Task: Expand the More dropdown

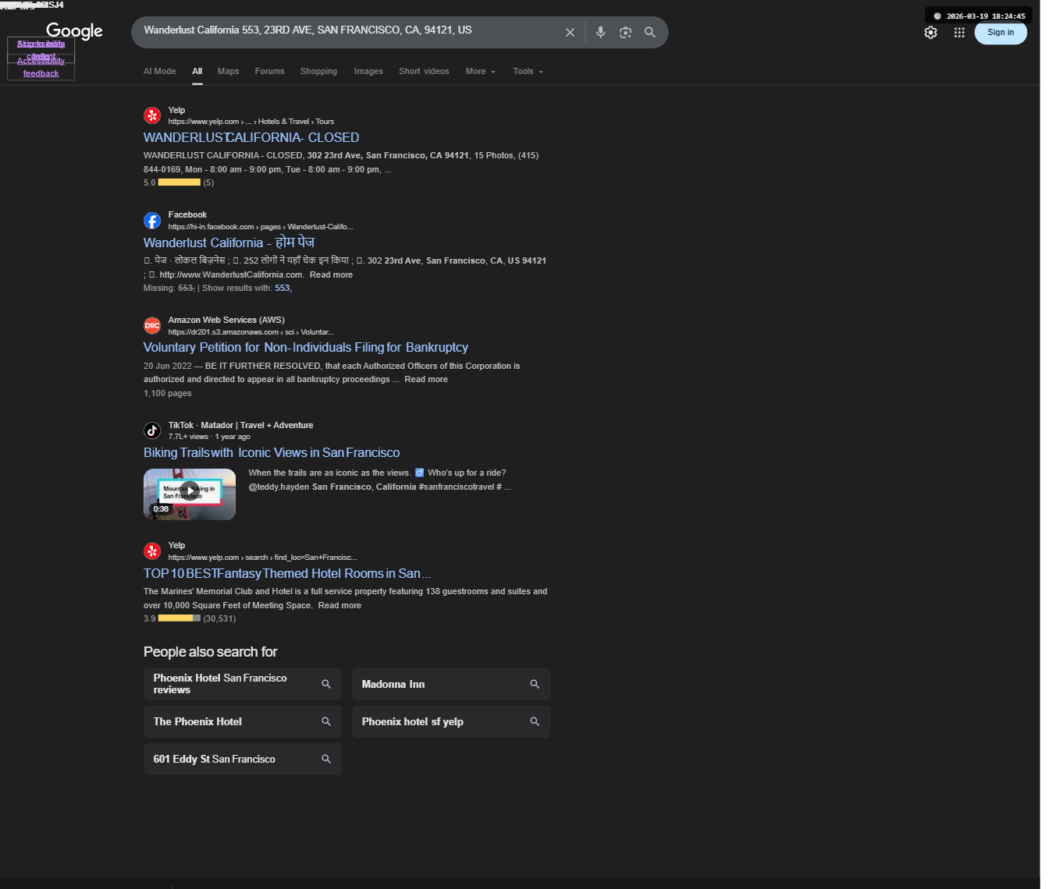Action: (x=481, y=71)
